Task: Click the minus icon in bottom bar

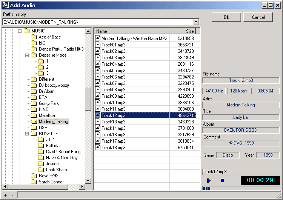Action: click(12, 195)
